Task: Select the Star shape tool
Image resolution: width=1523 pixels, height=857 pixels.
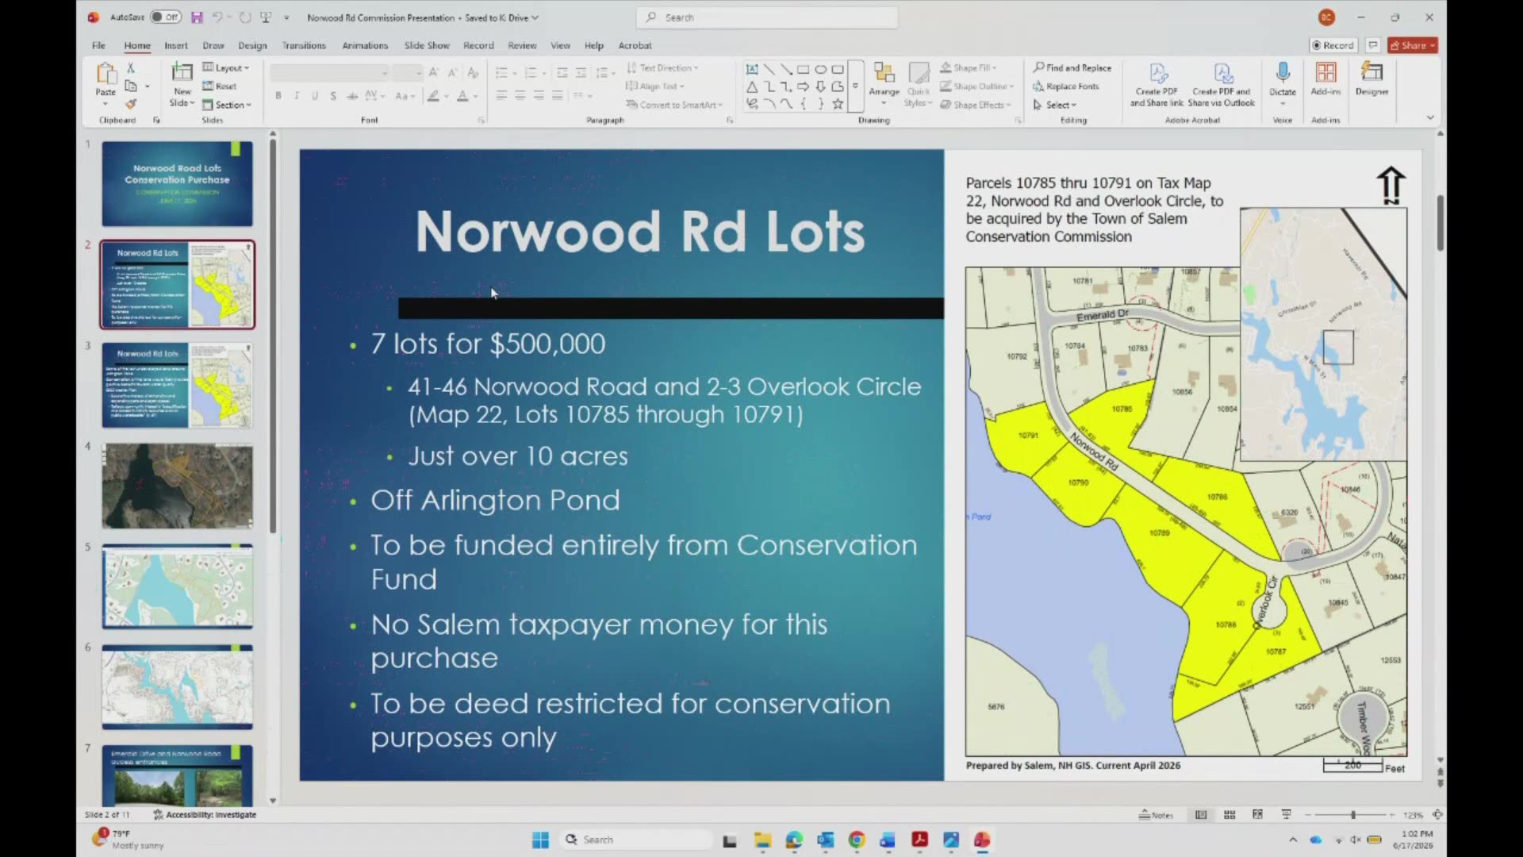Action: (x=838, y=104)
